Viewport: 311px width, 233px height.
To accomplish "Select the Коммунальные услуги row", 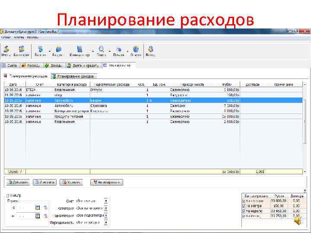I will [153, 111].
